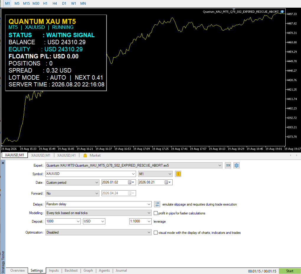301x274 pixels.
Task: Select MN monthly timeframe
Action: [x=83, y=4]
